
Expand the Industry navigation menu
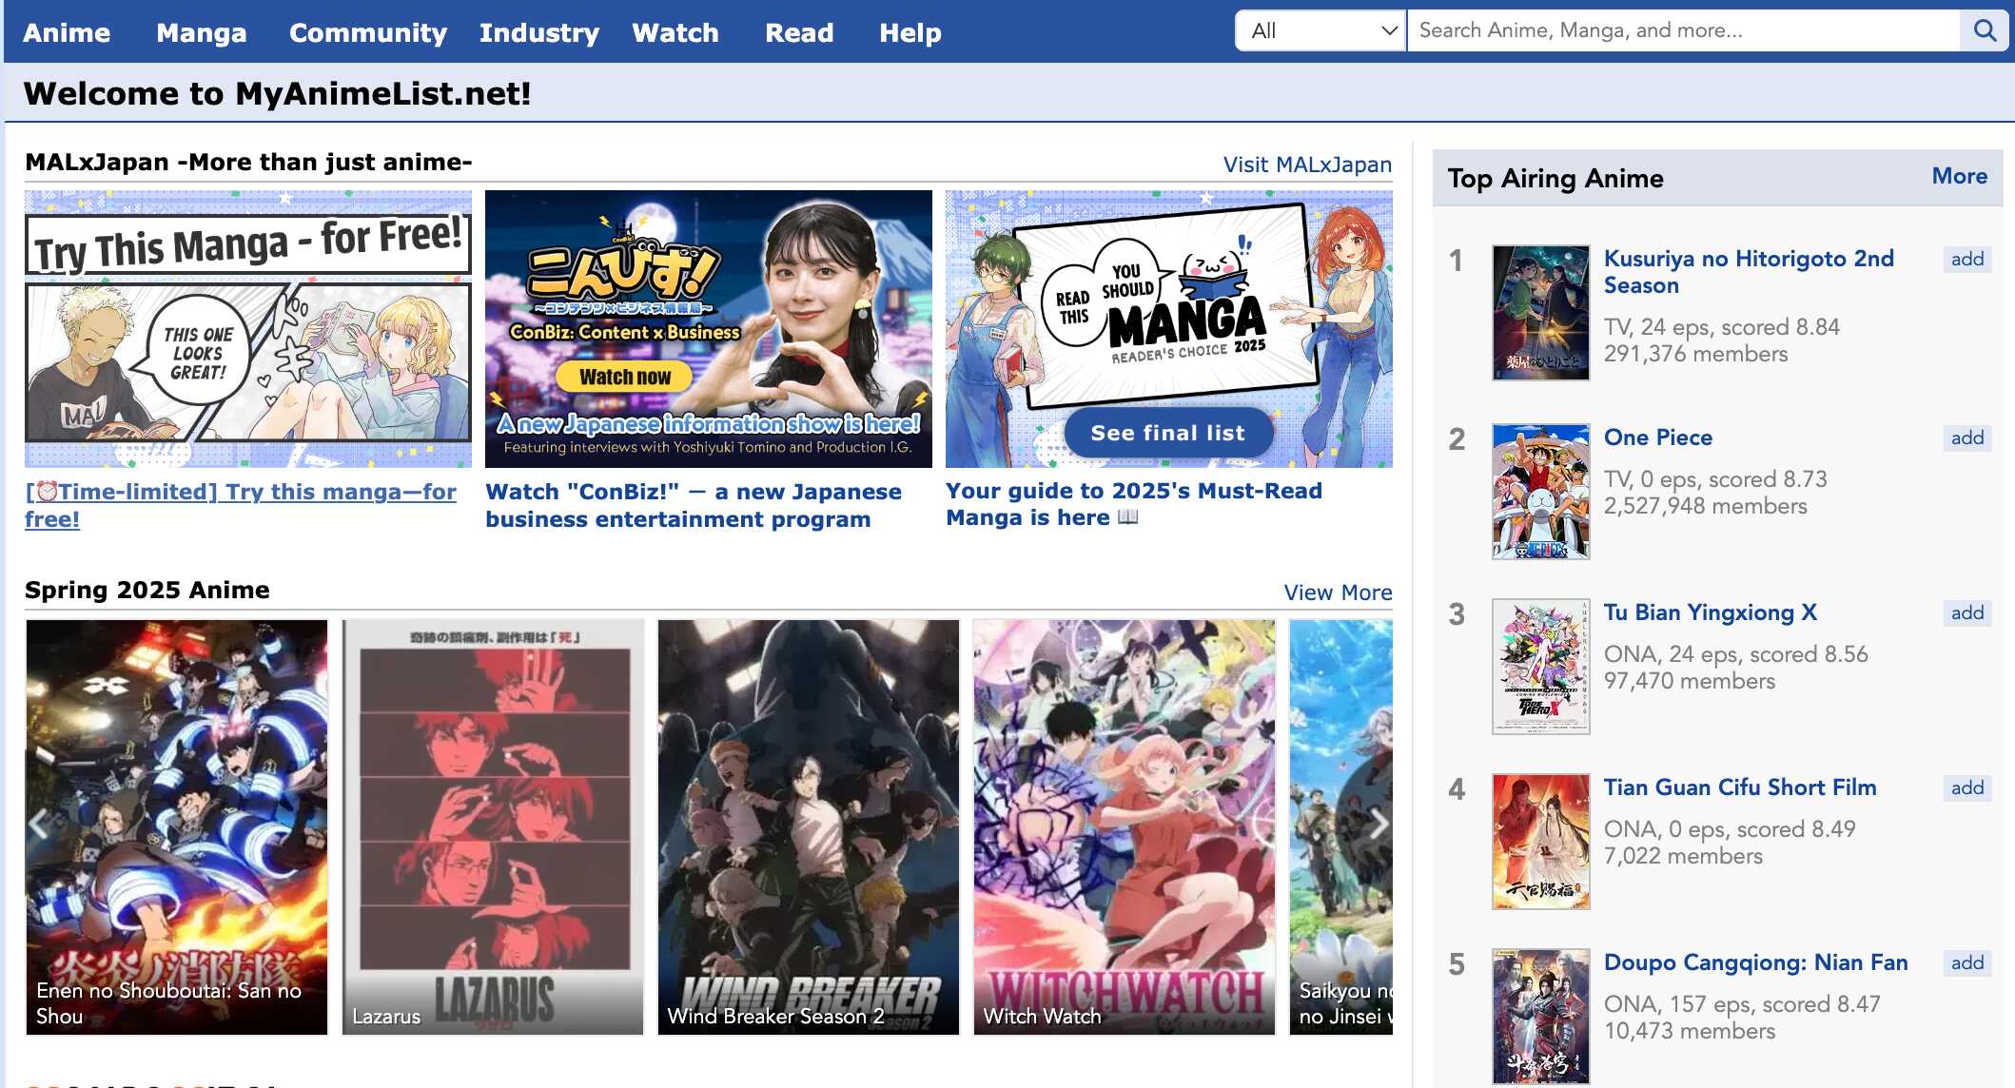click(538, 32)
